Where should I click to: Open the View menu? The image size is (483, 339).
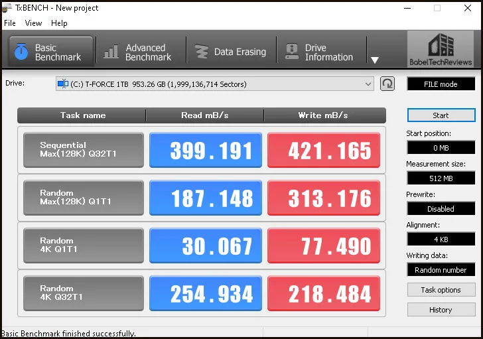pyautogui.click(x=33, y=23)
